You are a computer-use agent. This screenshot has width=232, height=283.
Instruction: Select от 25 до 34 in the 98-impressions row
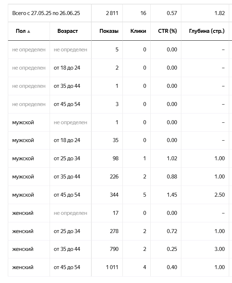click(x=67, y=158)
